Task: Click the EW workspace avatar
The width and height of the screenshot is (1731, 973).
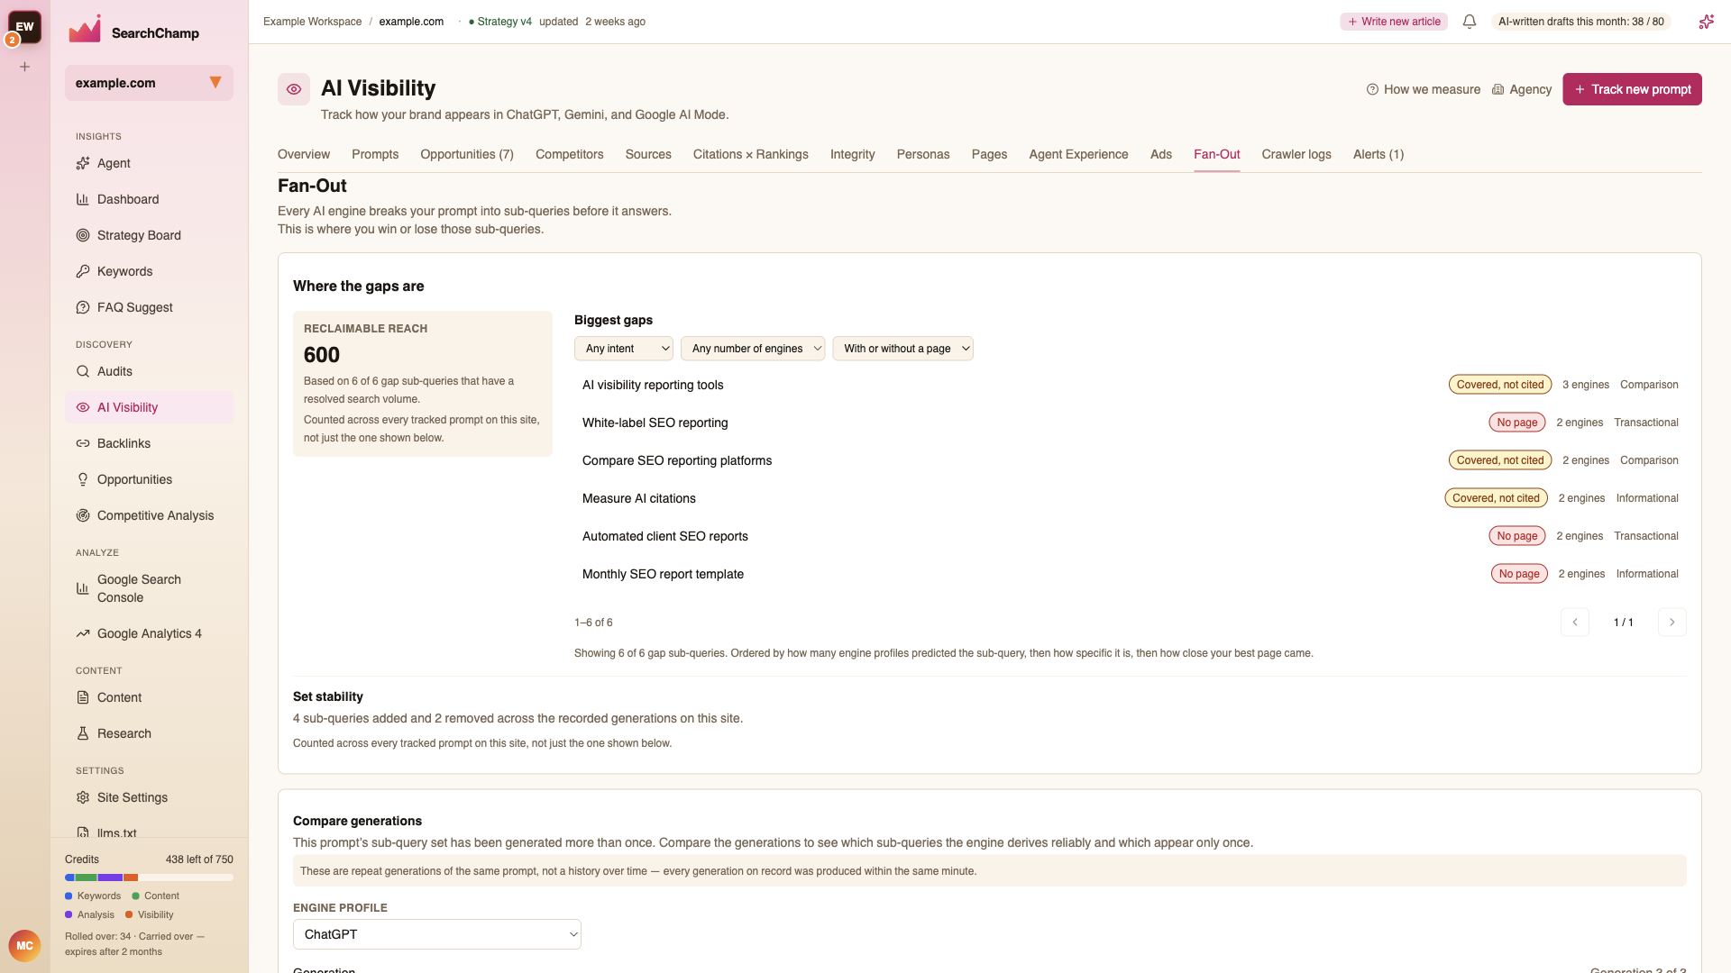Action: coord(25,27)
